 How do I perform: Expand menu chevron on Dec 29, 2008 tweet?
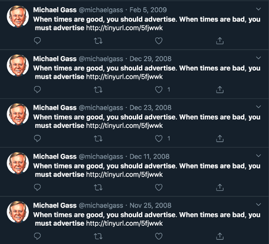(x=258, y=58)
